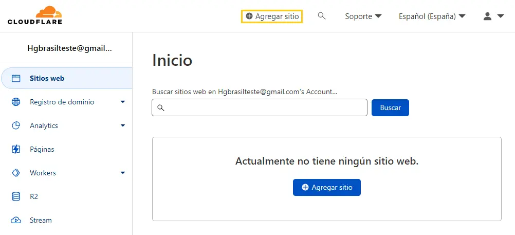Open the Español (España) language dropdown
This screenshot has width=515, height=235.
tap(432, 16)
